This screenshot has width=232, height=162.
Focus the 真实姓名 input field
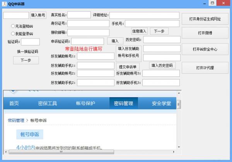pyautogui.click(x=79, y=15)
